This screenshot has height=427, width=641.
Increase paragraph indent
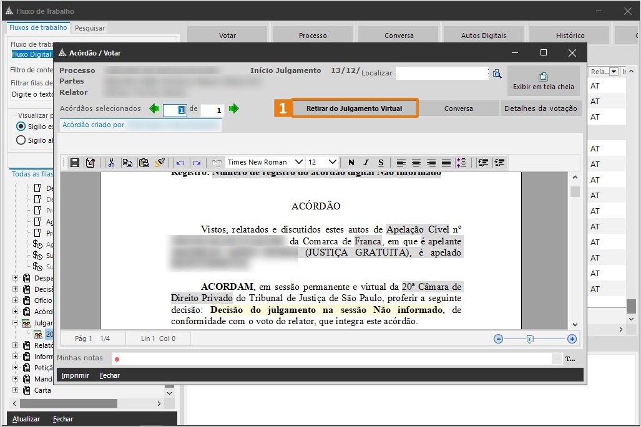pos(499,163)
